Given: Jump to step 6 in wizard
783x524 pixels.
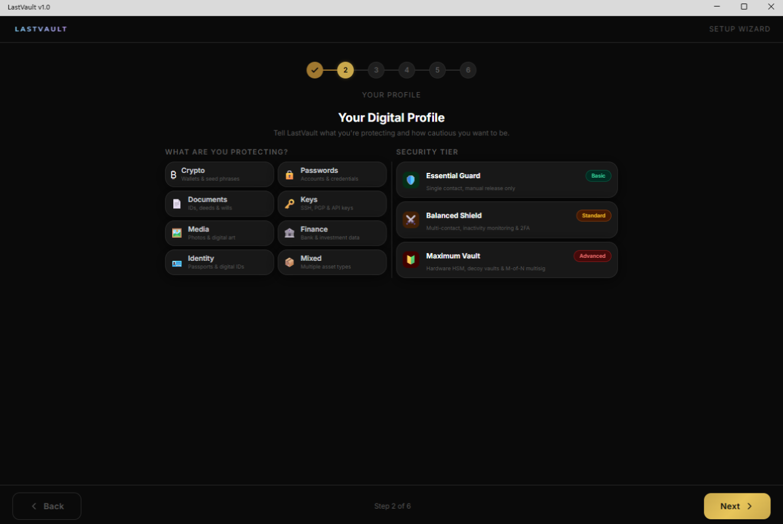Looking at the screenshot, I should (468, 70).
